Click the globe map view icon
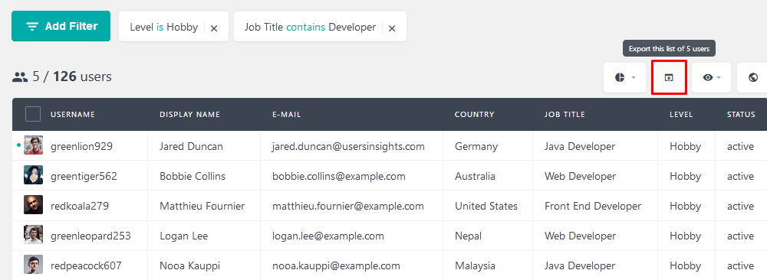Screen dimensions: 767x280 [753, 77]
